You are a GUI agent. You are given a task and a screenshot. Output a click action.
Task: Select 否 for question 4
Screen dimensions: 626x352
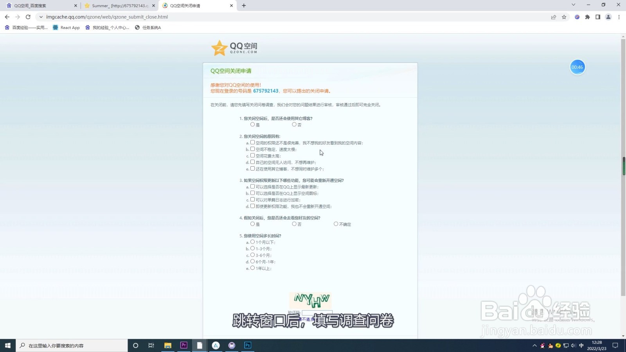(294, 224)
